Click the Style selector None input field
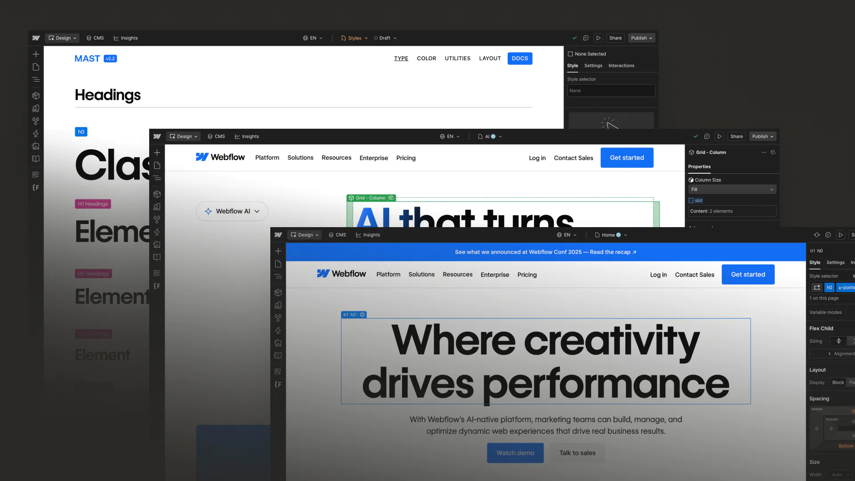855x481 pixels. (x=611, y=91)
